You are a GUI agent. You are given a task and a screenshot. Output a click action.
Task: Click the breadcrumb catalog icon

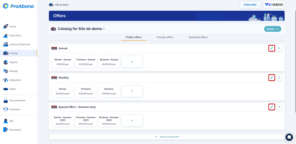tap(51, 5)
